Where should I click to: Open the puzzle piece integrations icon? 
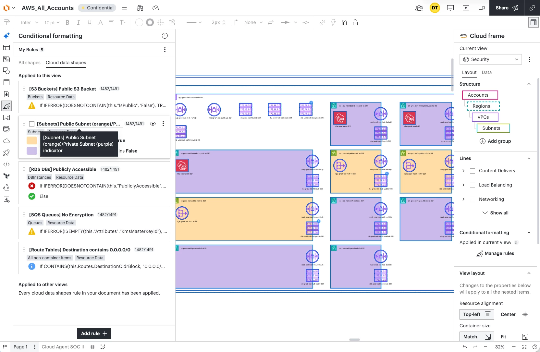(6, 188)
